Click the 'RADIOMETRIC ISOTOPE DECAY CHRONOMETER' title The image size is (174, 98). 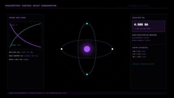click(31, 6)
